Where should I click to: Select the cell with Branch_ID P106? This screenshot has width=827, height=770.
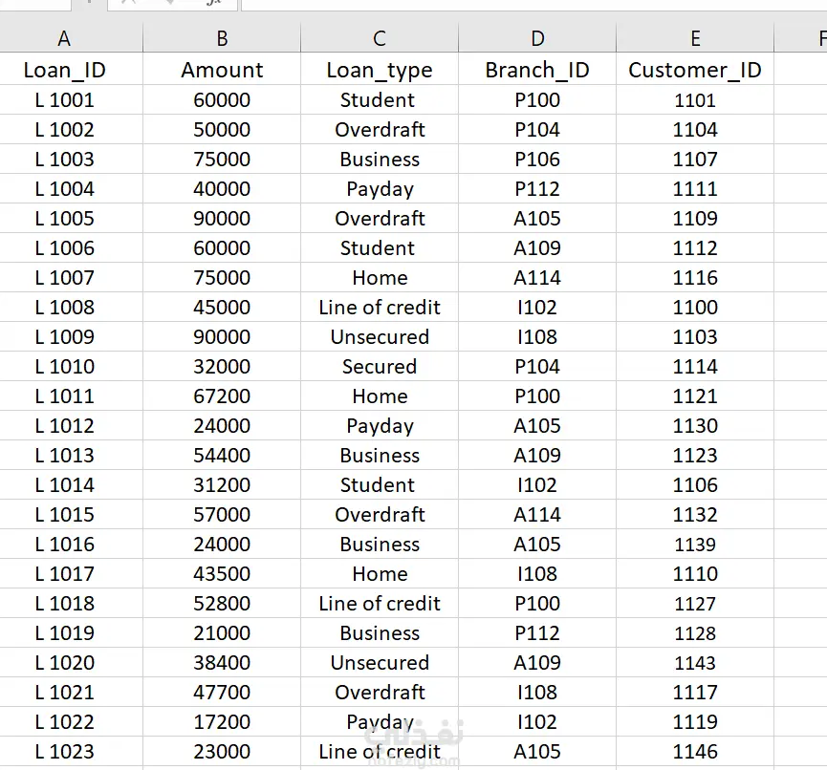click(537, 159)
